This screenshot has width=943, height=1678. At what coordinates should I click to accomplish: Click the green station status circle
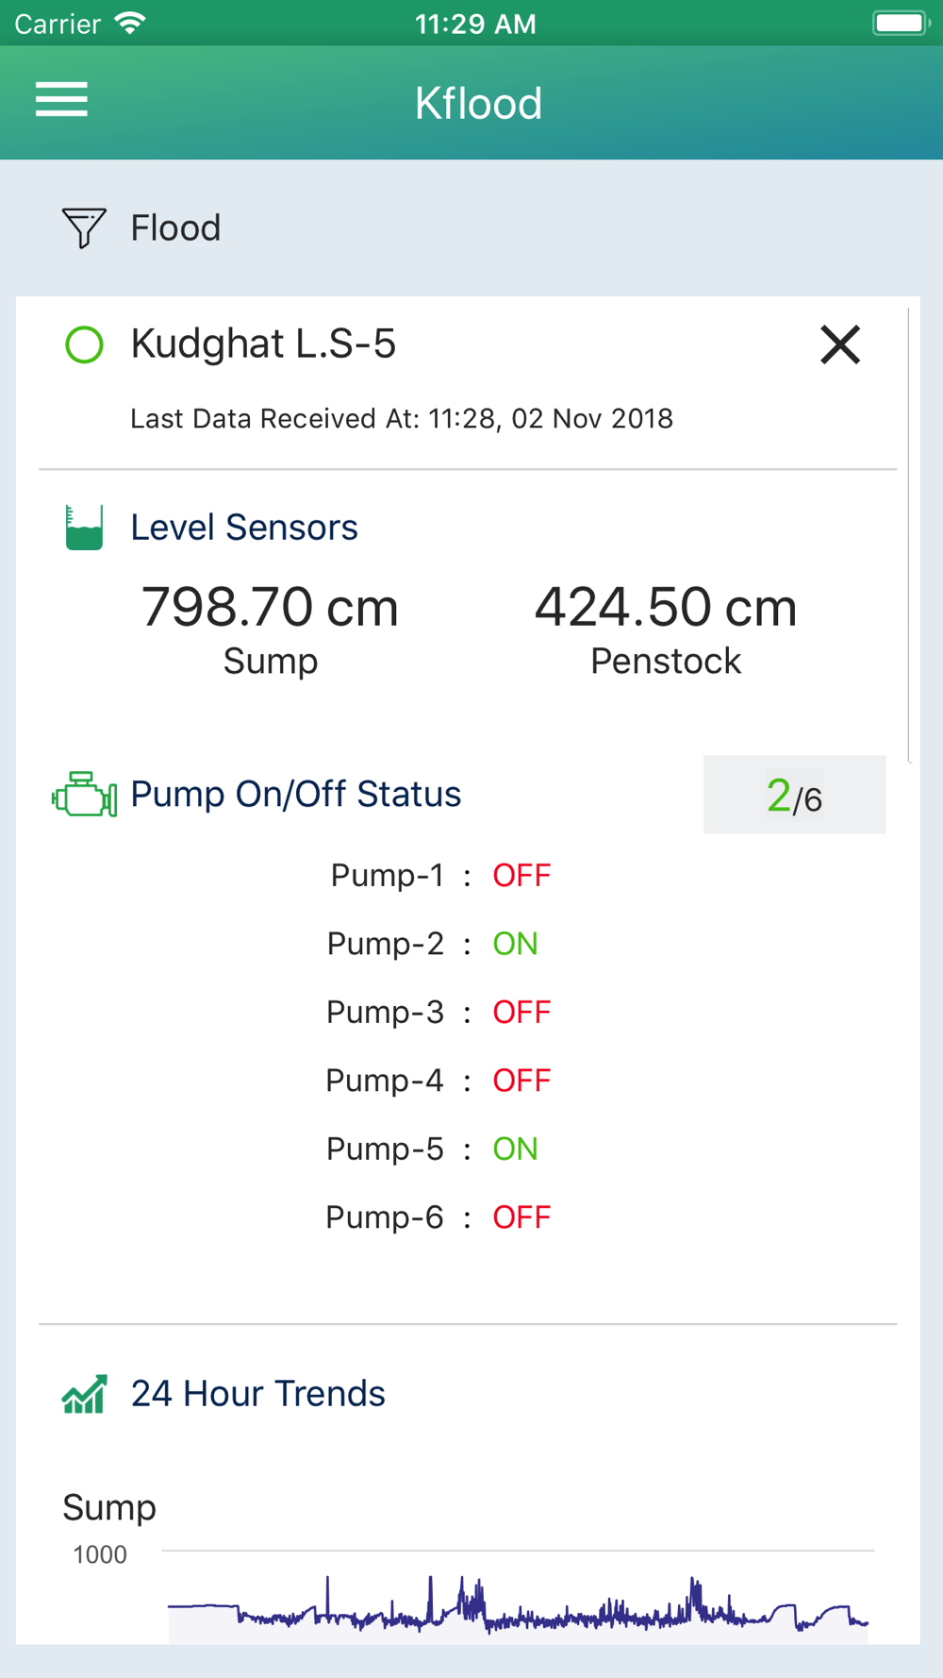(84, 344)
